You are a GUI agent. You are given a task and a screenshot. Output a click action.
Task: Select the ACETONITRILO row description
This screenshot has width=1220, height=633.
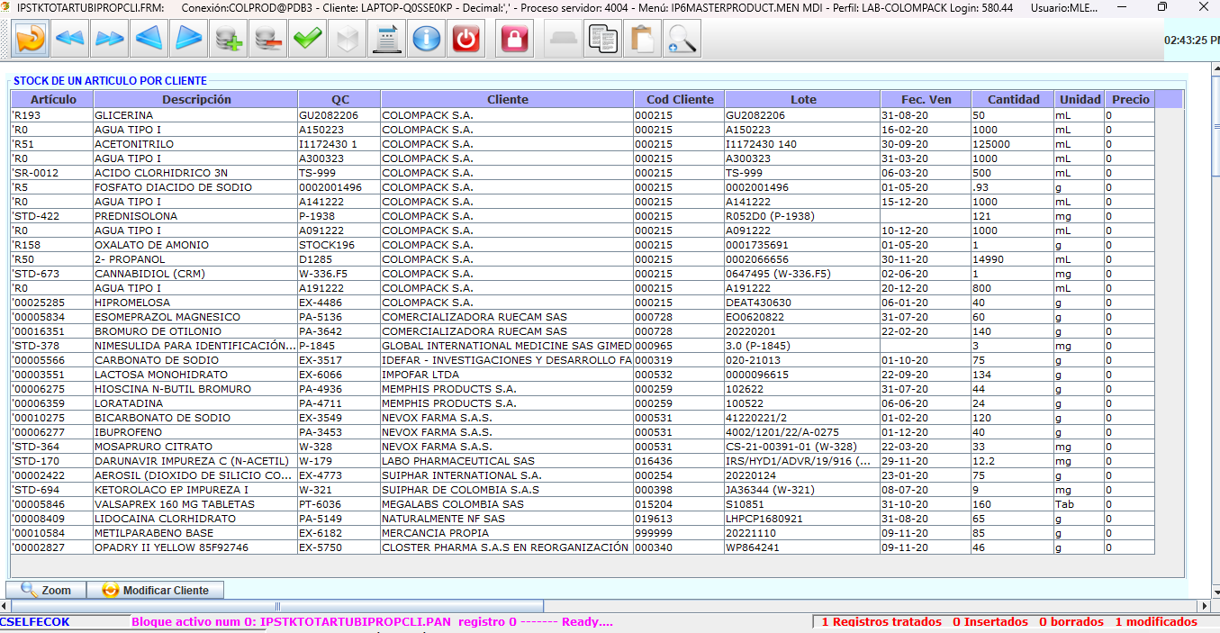(196, 144)
